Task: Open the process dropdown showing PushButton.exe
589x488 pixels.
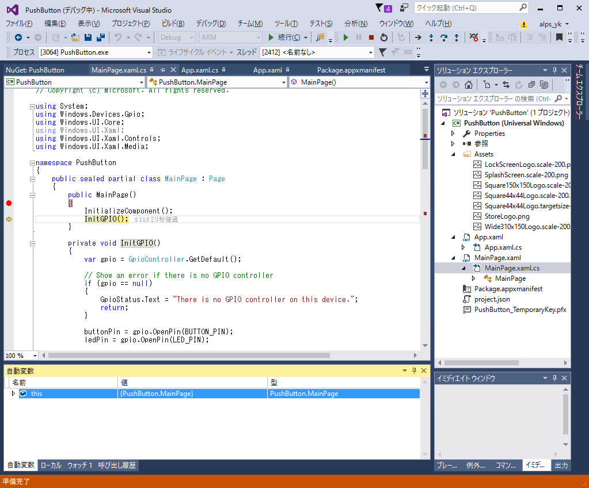Action: point(96,52)
